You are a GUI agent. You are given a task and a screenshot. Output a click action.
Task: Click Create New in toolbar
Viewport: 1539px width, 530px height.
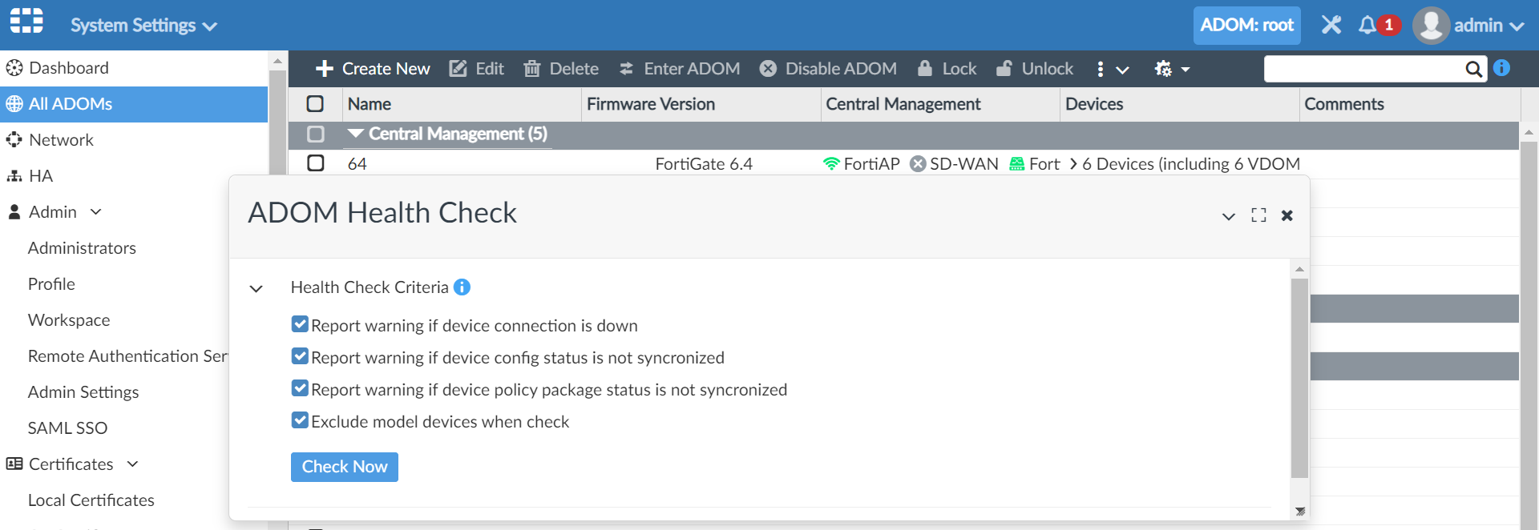tap(373, 69)
